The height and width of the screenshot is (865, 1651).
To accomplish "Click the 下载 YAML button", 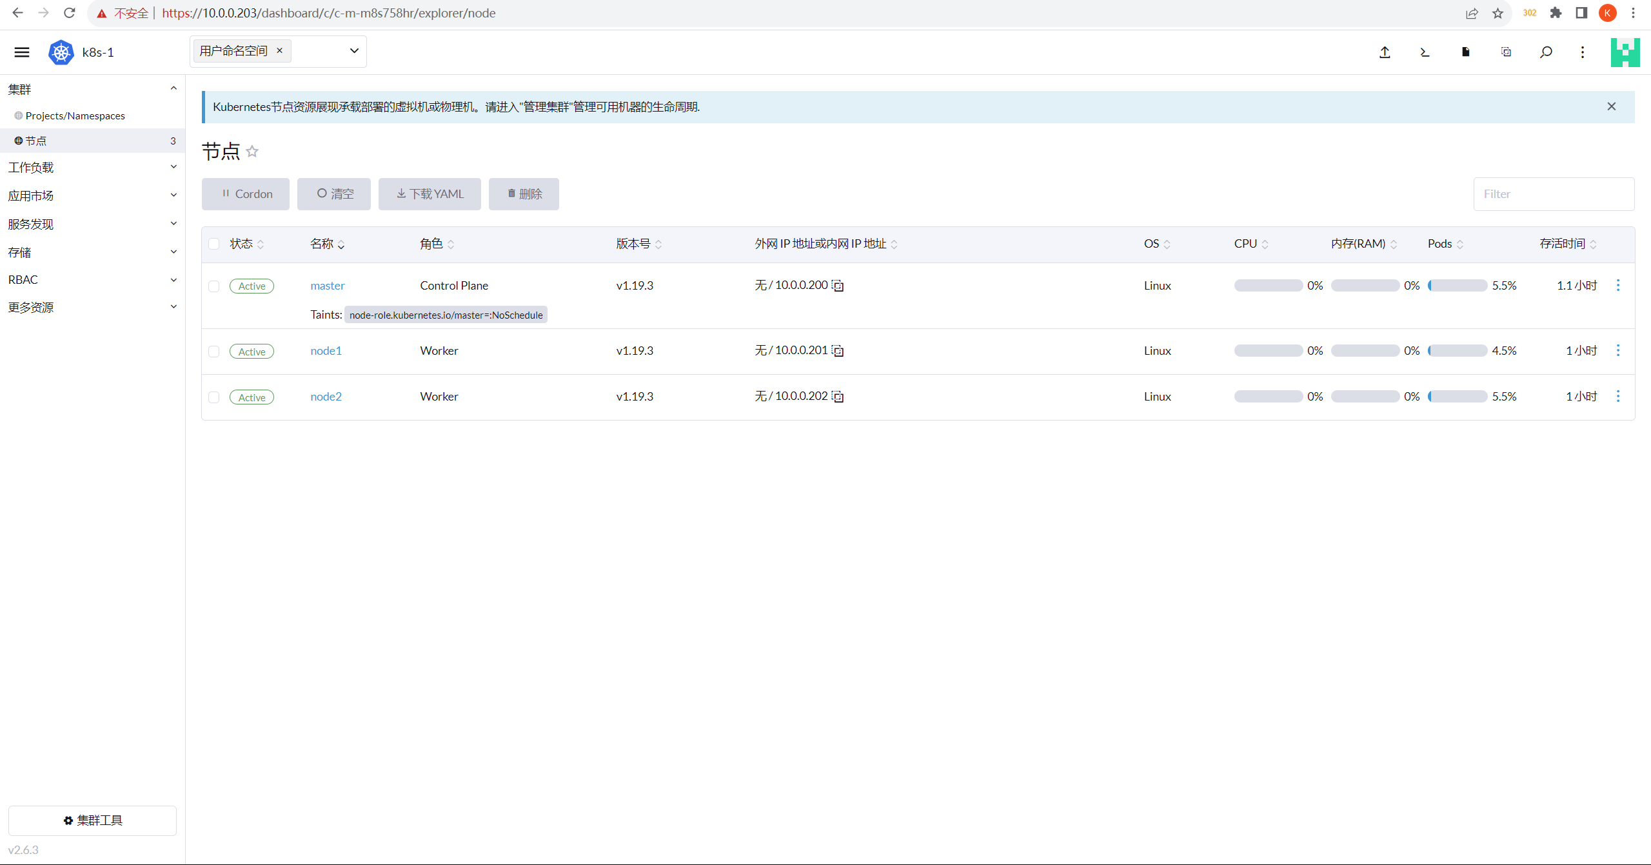I will [430, 194].
